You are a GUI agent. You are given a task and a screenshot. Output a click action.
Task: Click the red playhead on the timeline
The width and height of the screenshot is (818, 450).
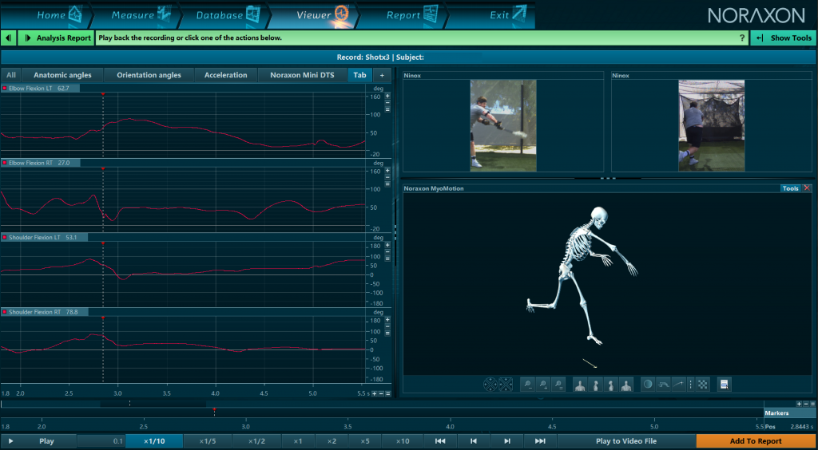click(x=214, y=412)
